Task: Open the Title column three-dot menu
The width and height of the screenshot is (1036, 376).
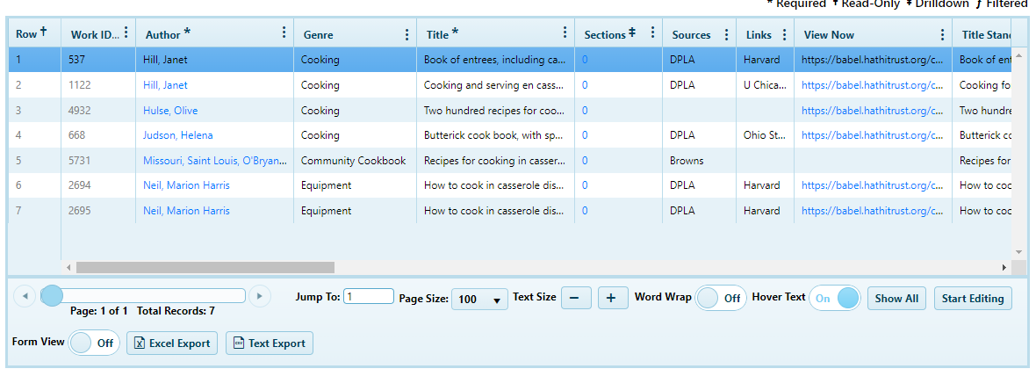Action: pos(565,33)
